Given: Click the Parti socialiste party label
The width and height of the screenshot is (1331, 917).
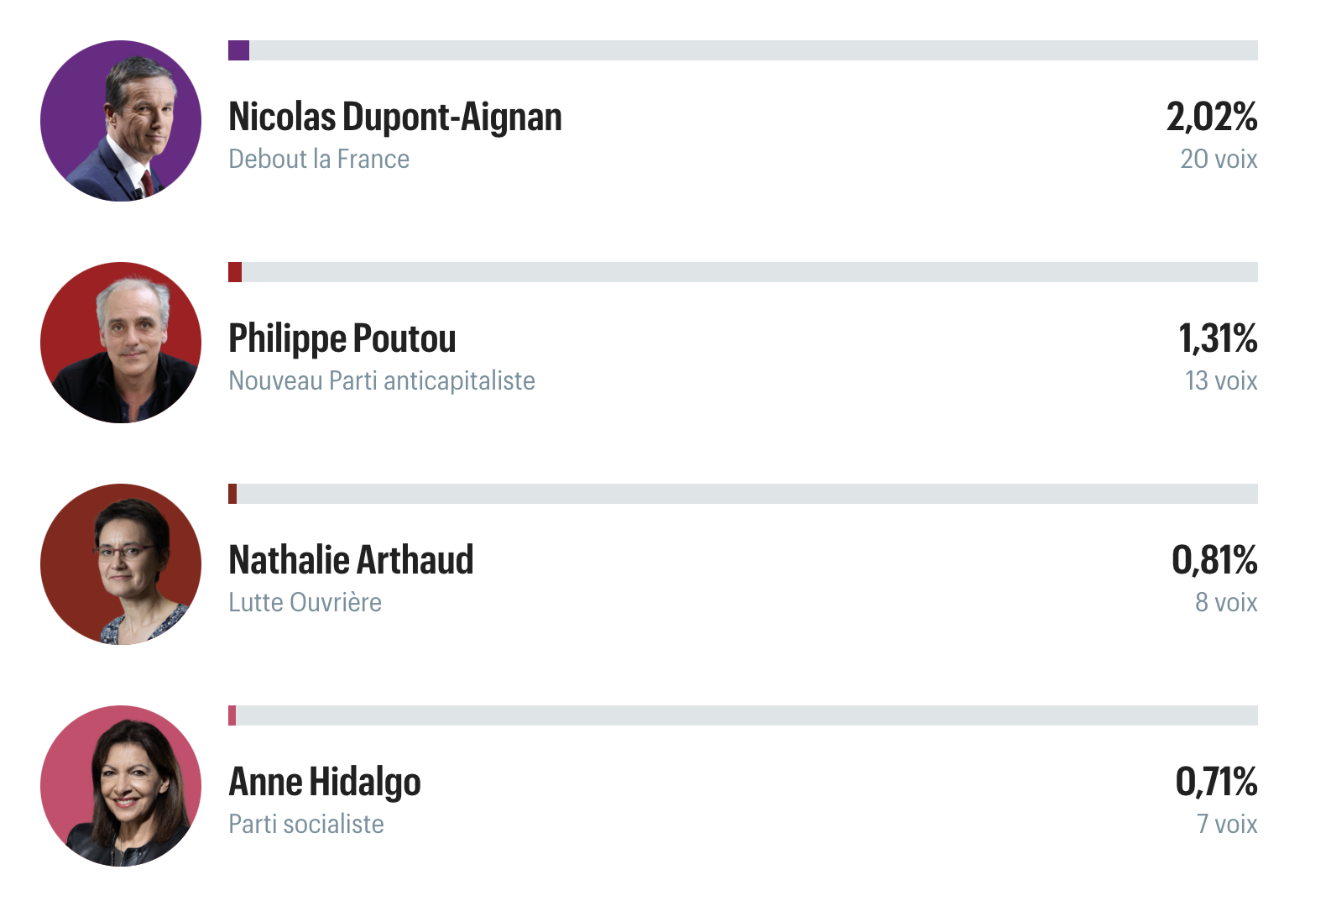Looking at the screenshot, I should point(306,824).
